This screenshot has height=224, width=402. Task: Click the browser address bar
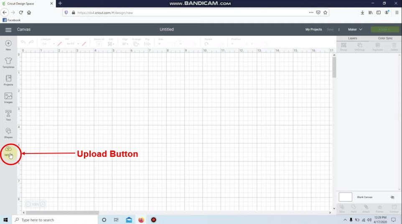point(188,13)
